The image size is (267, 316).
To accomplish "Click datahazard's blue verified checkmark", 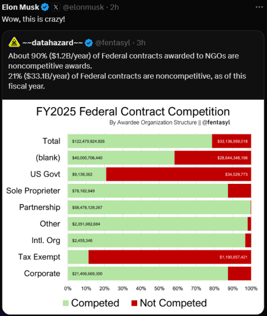I will pos(89,43).
